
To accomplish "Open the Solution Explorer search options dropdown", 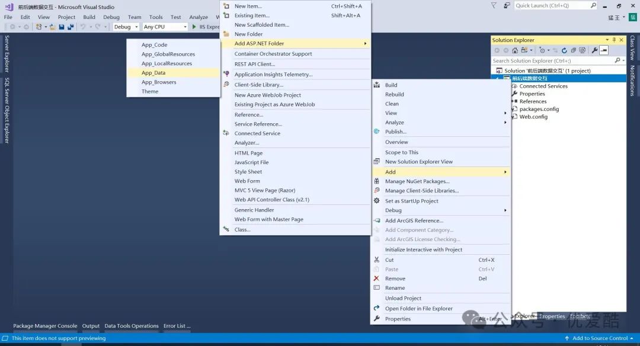I will (x=622, y=60).
